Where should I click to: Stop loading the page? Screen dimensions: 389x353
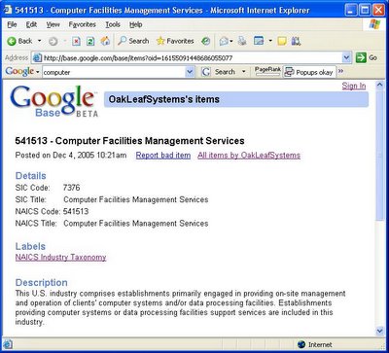tap(76, 41)
